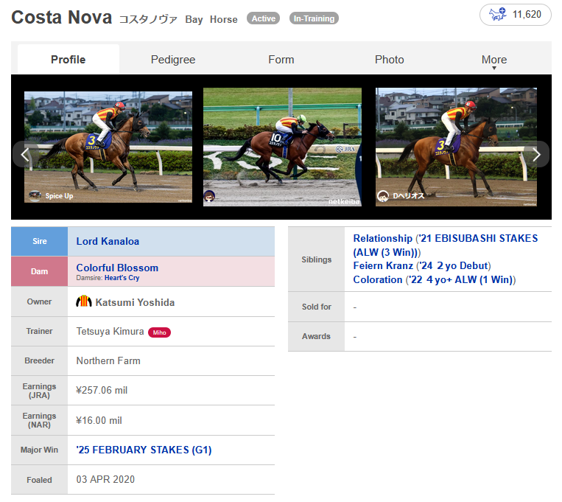The width and height of the screenshot is (562, 502).
Task: Switch to the Pedigree tab
Action: coord(173,60)
